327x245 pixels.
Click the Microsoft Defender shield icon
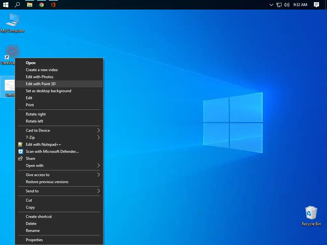pos(20,152)
